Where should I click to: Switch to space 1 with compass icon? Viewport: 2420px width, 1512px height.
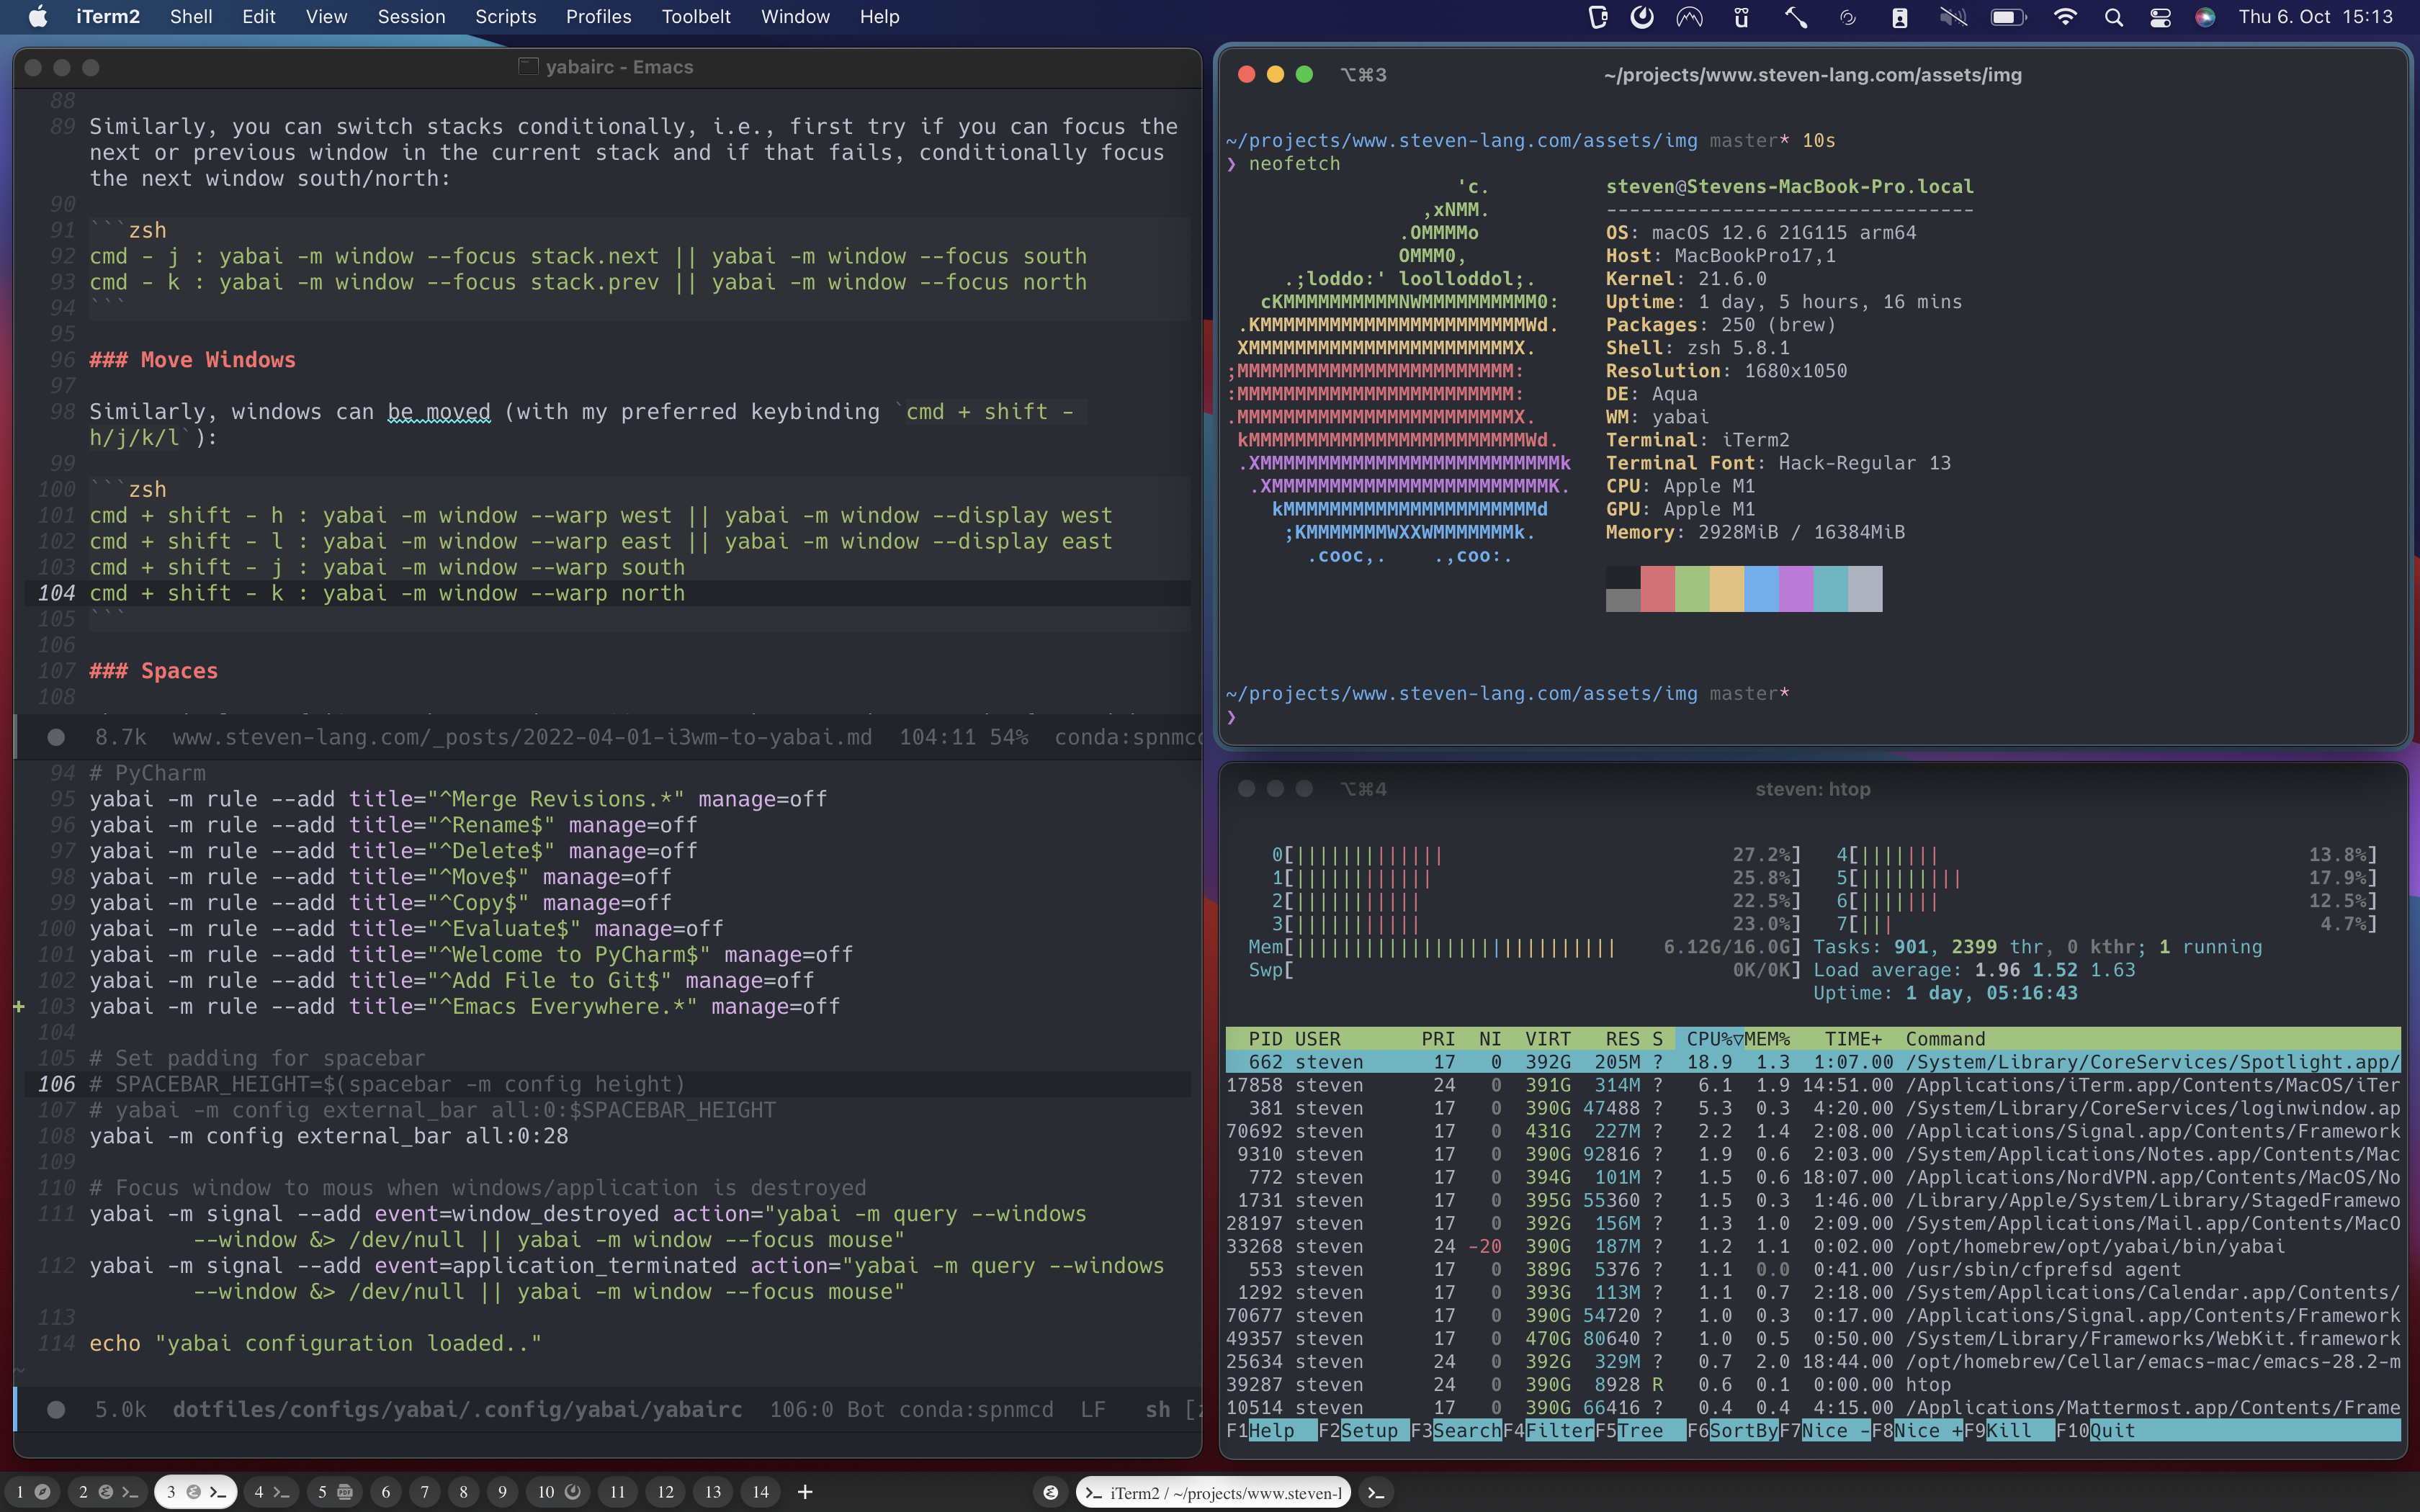(x=32, y=1492)
